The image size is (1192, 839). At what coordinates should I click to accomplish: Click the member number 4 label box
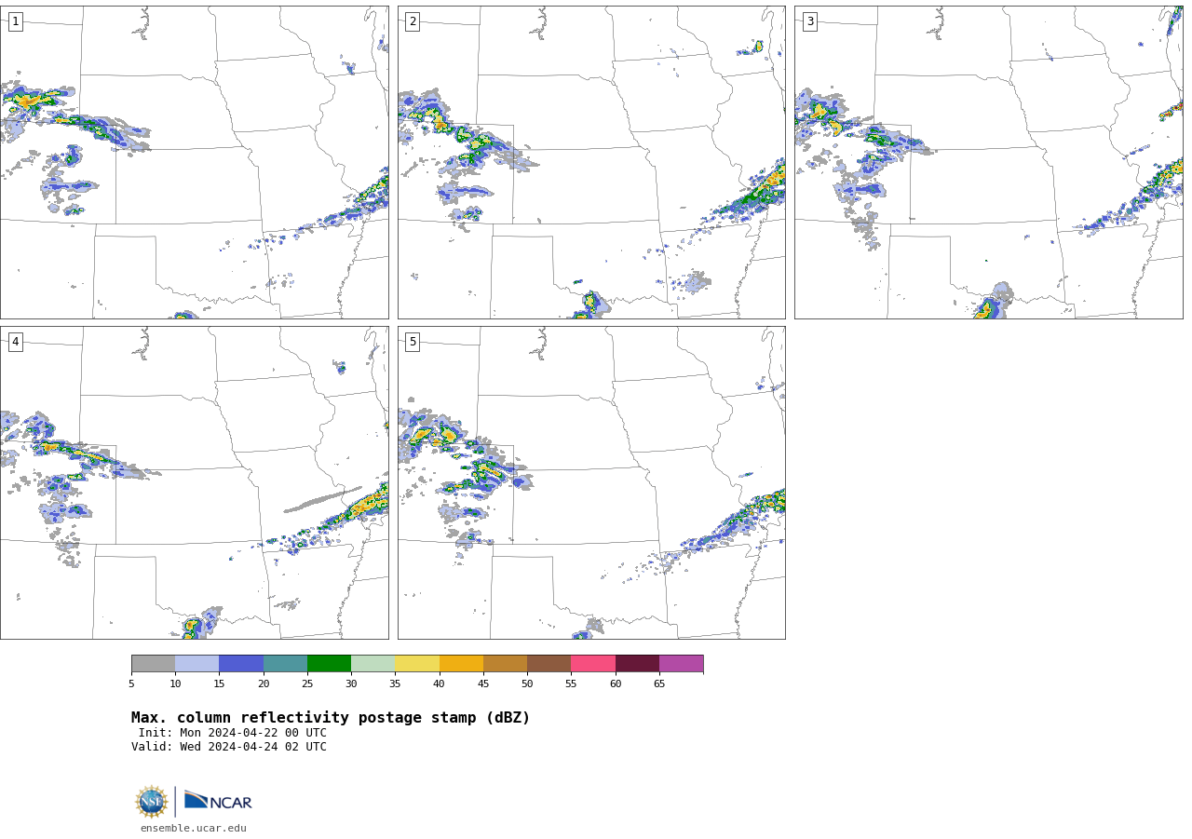click(15, 342)
